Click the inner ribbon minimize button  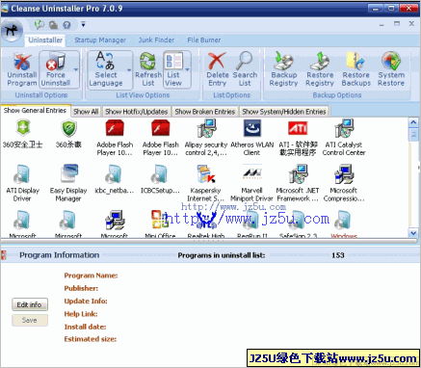click(x=382, y=24)
